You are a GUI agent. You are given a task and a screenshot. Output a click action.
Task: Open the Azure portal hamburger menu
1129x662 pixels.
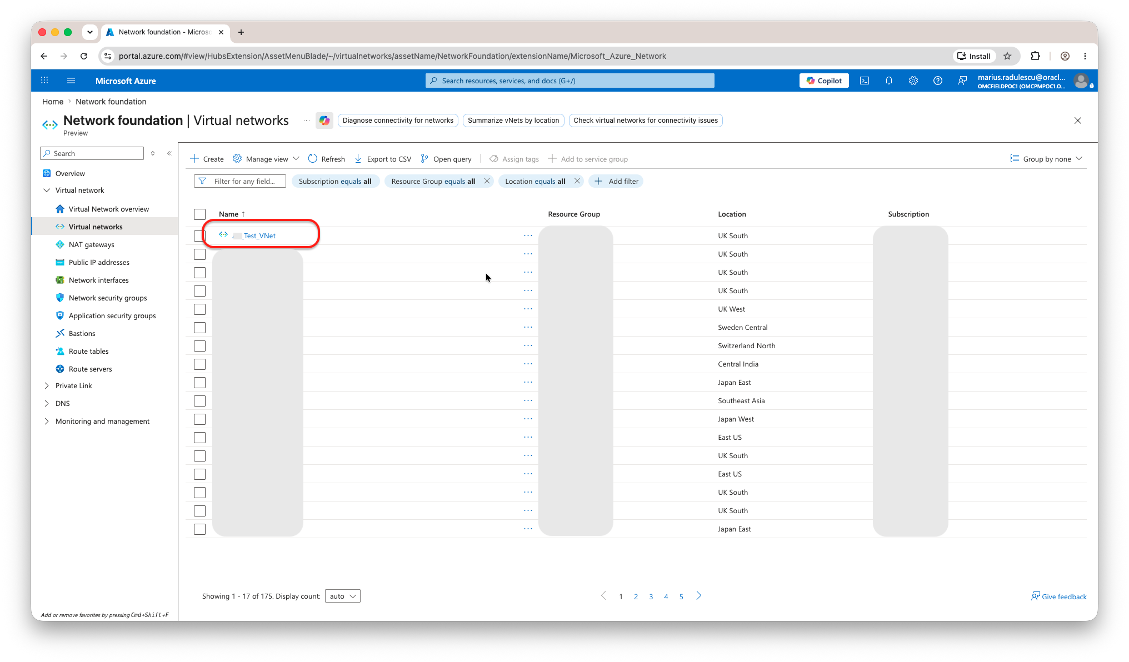click(x=71, y=81)
